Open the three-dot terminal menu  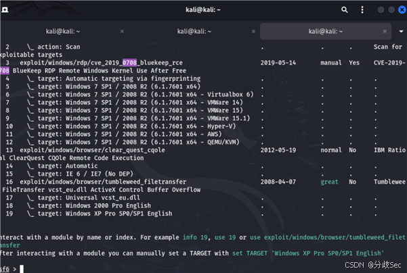tap(362, 10)
